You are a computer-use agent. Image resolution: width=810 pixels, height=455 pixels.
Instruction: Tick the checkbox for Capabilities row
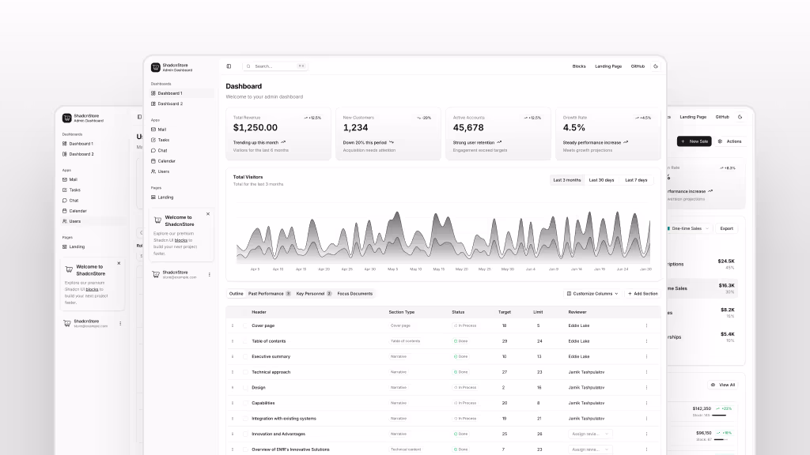click(x=245, y=403)
